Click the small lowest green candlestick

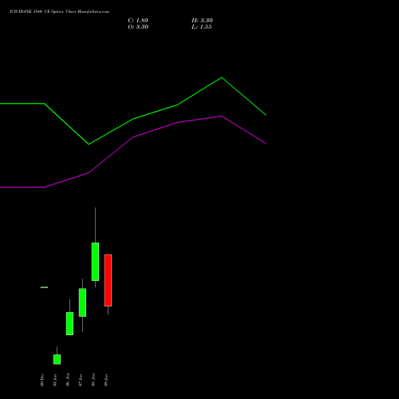pyautogui.click(x=57, y=359)
